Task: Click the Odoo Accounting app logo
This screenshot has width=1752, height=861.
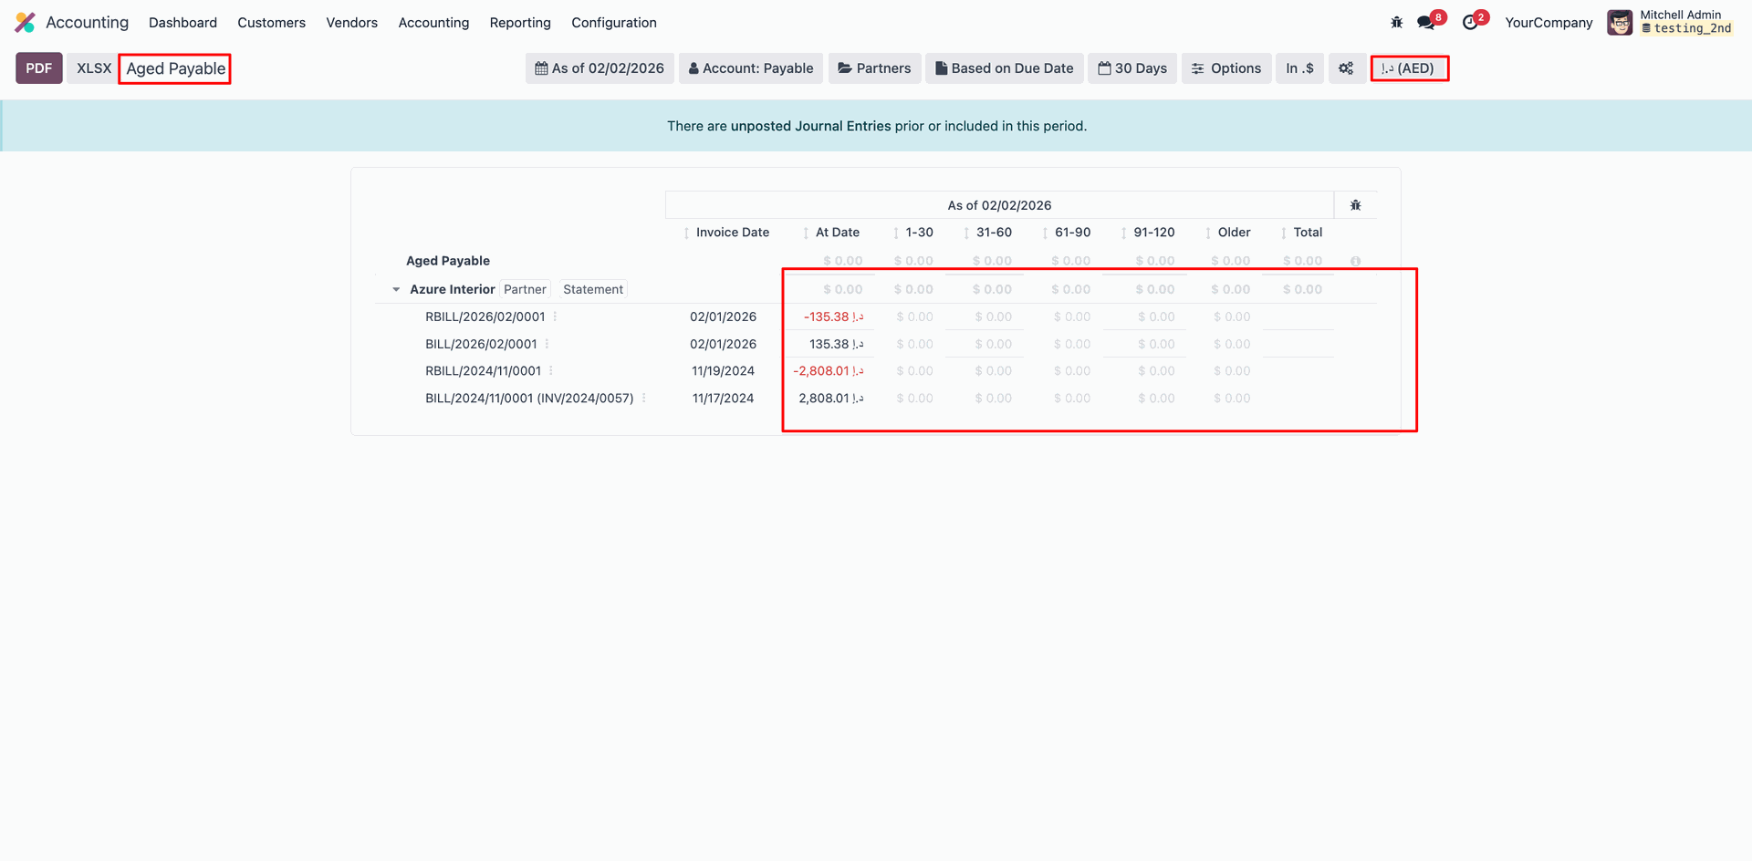Action: point(26,23)
